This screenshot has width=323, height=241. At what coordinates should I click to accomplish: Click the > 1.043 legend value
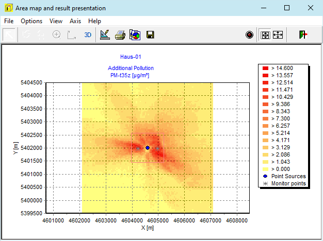[x=281, y=162]
